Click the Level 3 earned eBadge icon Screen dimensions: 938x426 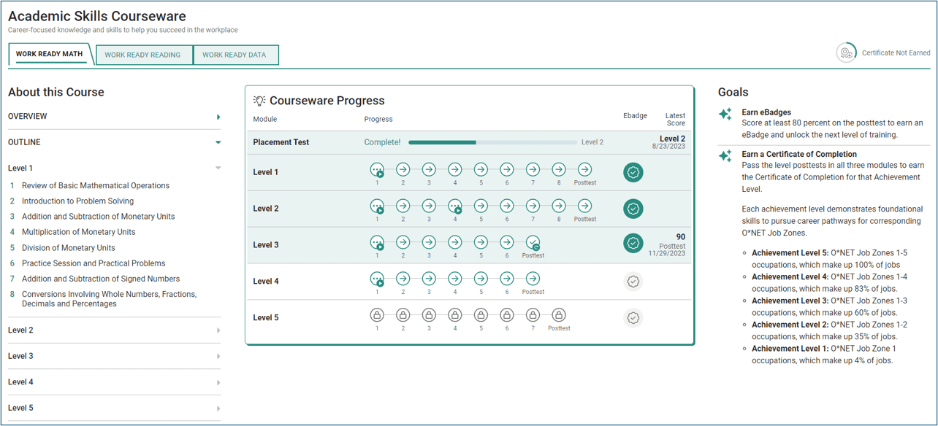[x=633, y=244]
